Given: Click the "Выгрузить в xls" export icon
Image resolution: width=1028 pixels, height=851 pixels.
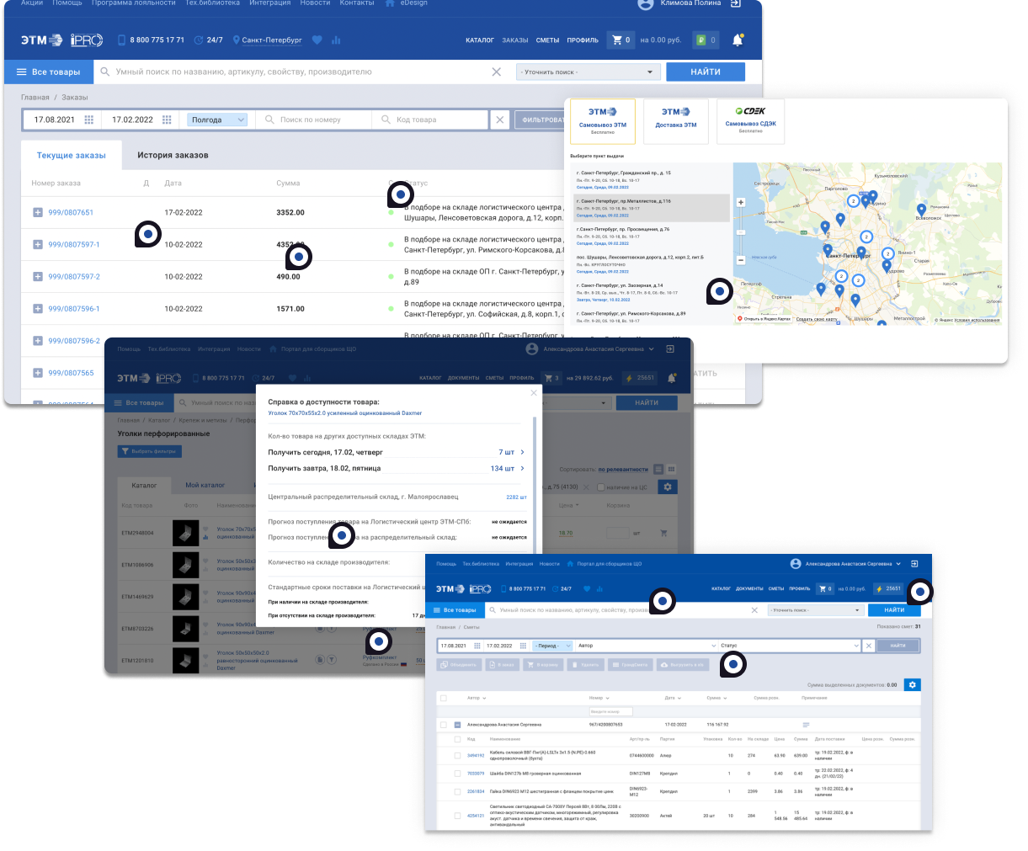Looking at the screenshot, I should point(663,665).
